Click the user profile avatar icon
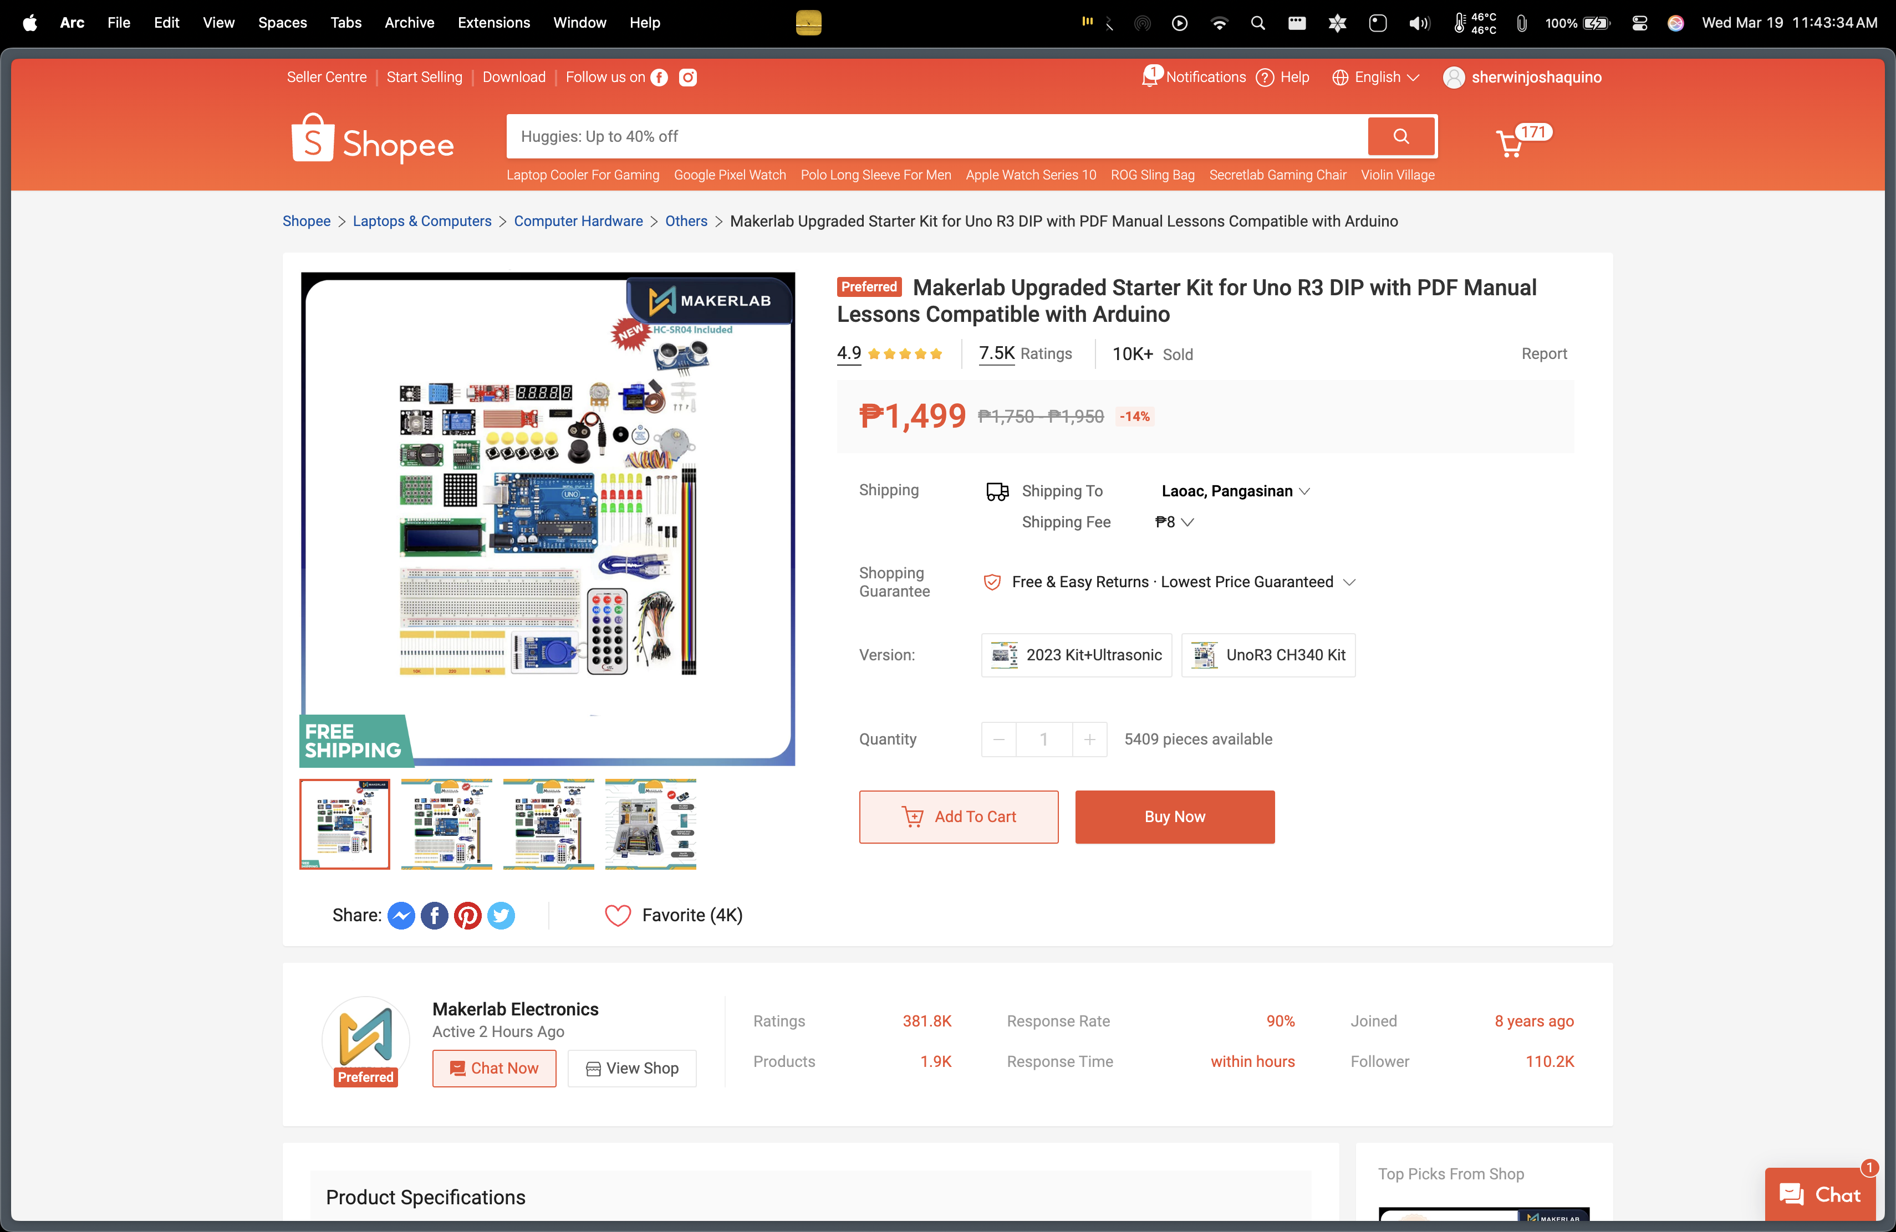The image size is (1896, 1232). click(x=1453, y=77)
